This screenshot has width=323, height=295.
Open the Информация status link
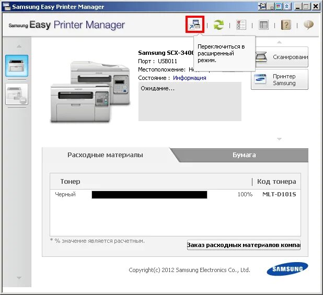click(190, 78)
